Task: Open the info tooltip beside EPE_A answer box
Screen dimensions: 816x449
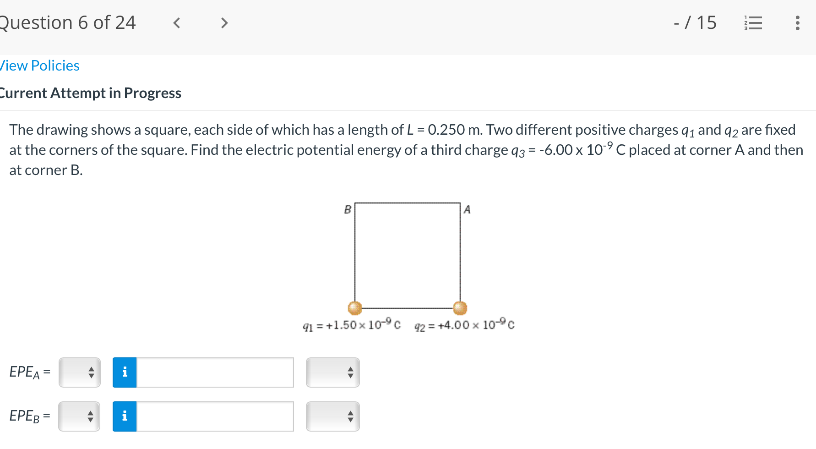Action: (124, 373)
